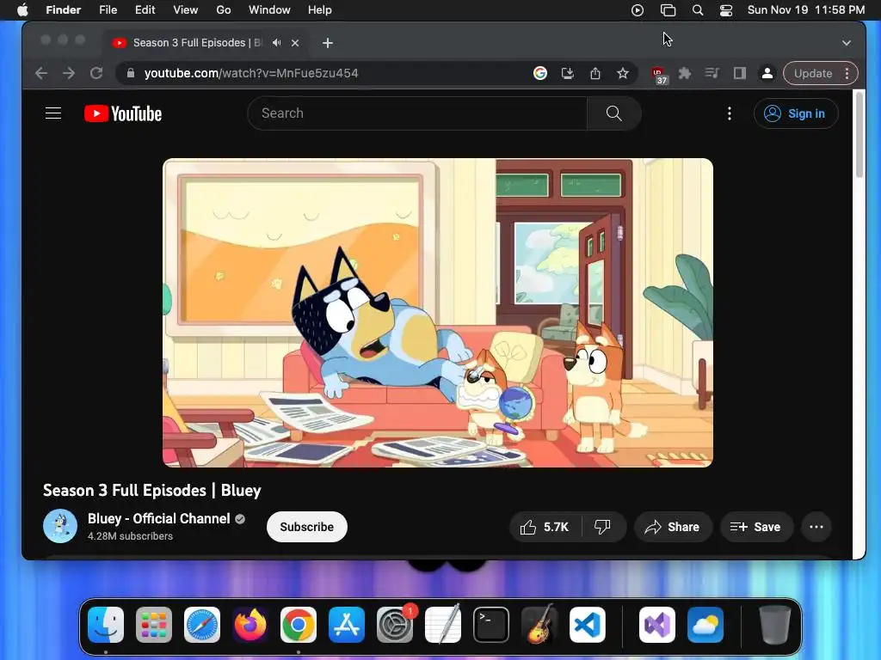
Task: Select the Season 3 Full Episodes tab
Action: pos(197,43)
